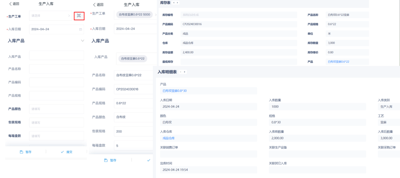
Task: Click the scan icon beside 生产工单
Action: (x=79, y=16)
